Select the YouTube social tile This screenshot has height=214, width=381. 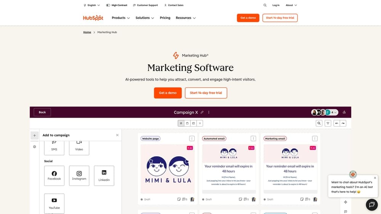tap(54, 204)
